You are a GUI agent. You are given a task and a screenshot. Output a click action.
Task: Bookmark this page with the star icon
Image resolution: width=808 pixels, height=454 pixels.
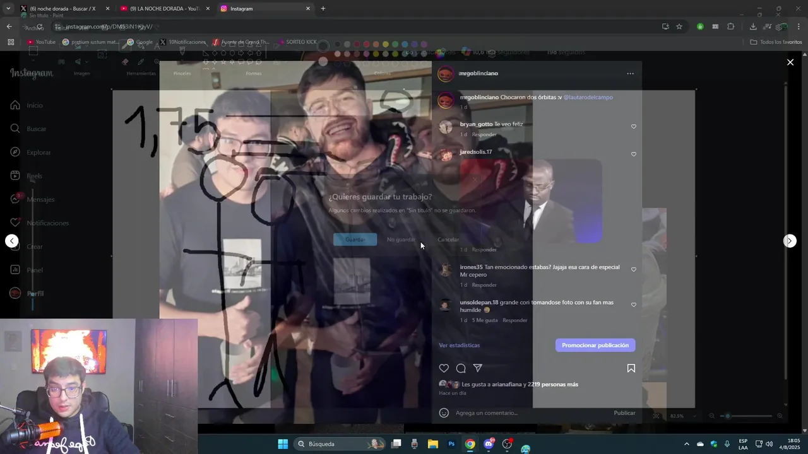[679, 26]
